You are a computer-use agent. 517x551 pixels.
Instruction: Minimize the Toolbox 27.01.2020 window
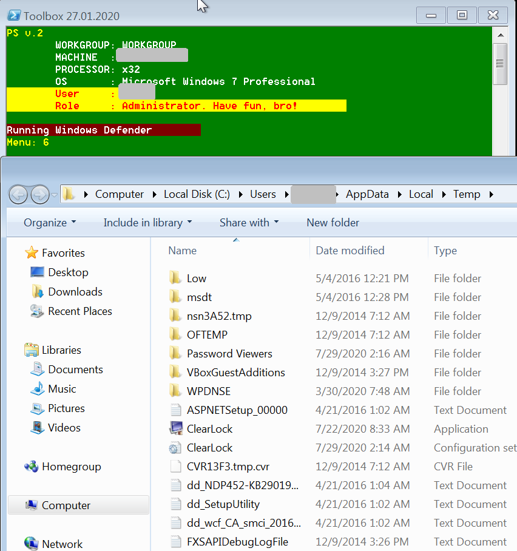coord(431,15)
